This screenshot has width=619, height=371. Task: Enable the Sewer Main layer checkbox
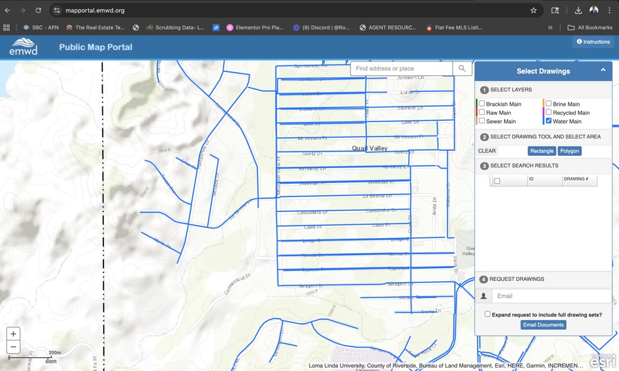click(482, 121)
